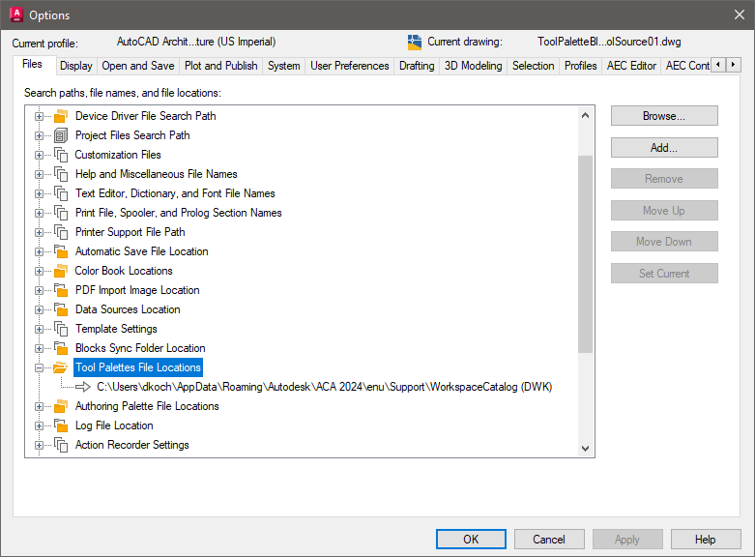Open the User Preferences tab
The width and height of the screenshot is (755, 557).
[350, 66]
